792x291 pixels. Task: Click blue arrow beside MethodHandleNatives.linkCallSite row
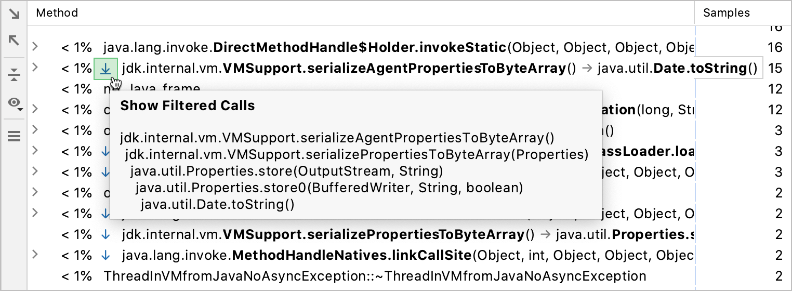tap(105, 255)
